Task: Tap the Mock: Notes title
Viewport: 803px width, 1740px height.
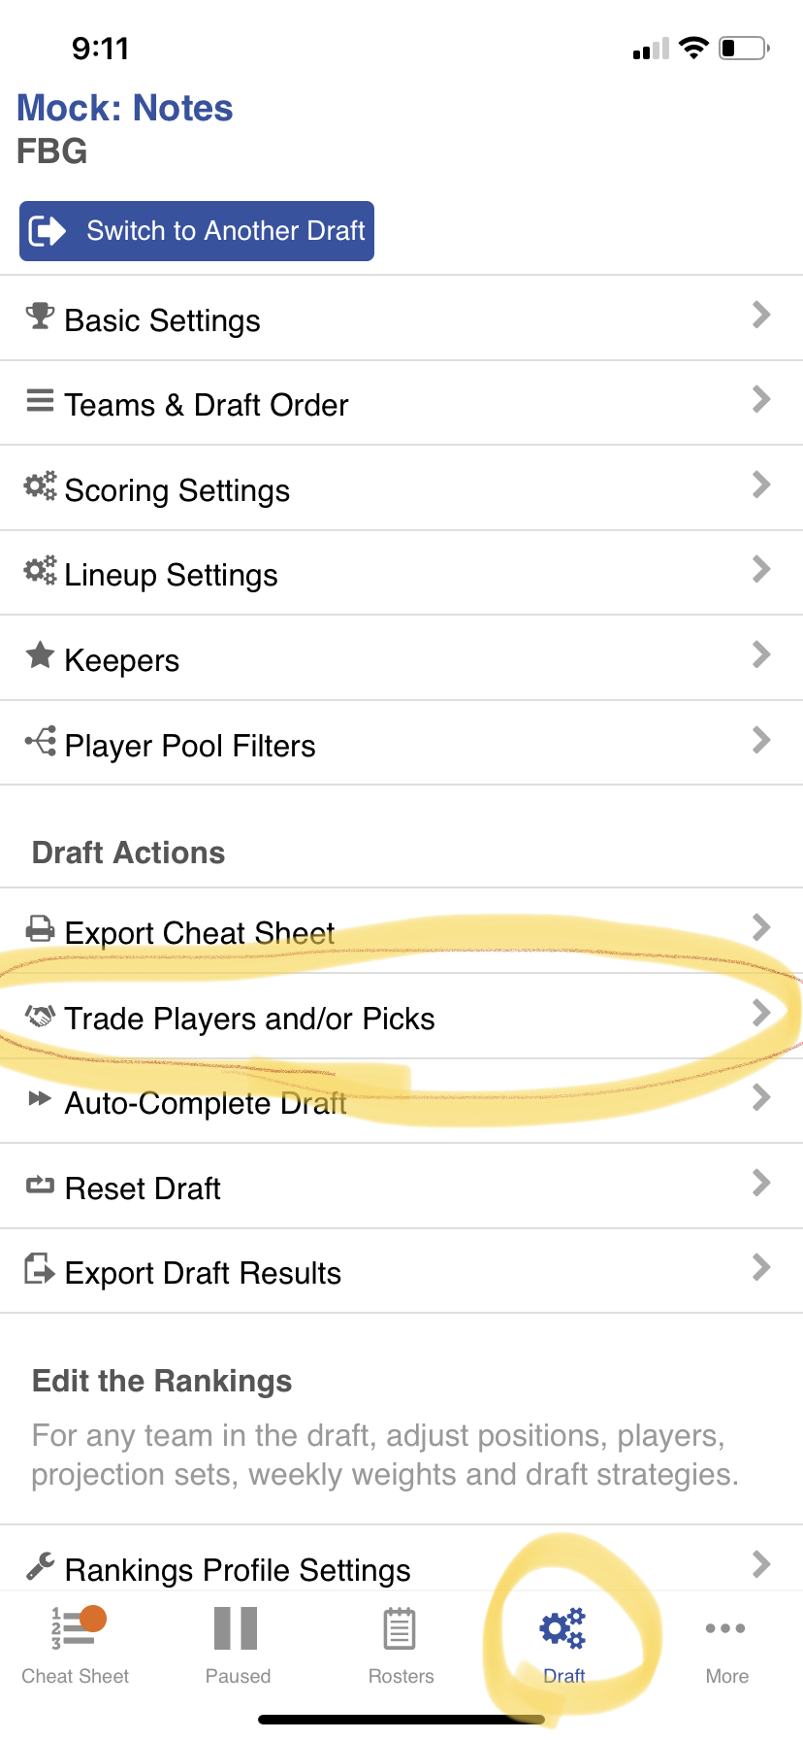Action: [x=125, y=108]
